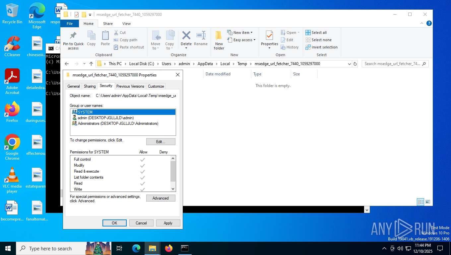The width and height of the screenshot is (451, 255).
Task: Launch Edge from the taskbar
Action: [136, 248]
